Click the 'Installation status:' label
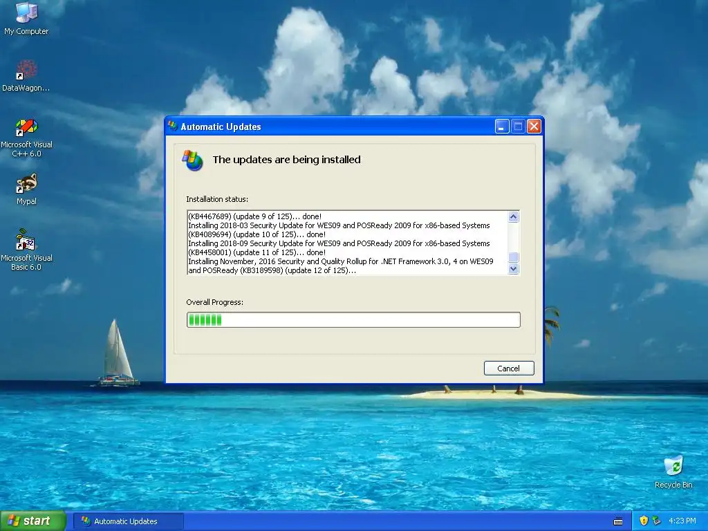Screen dimensions: 708x531 (x=217, y=199)
